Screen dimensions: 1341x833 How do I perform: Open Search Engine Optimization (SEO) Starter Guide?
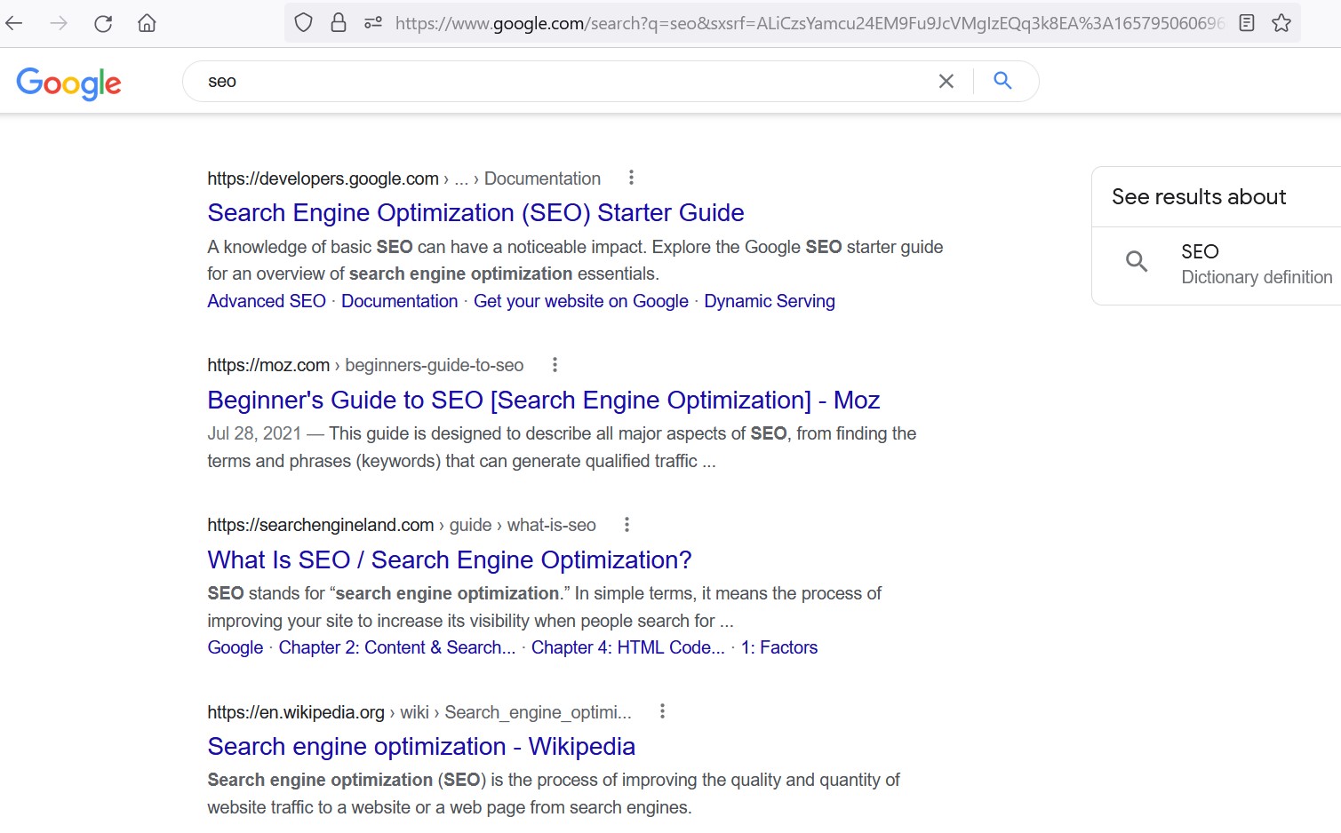(475, 213)
